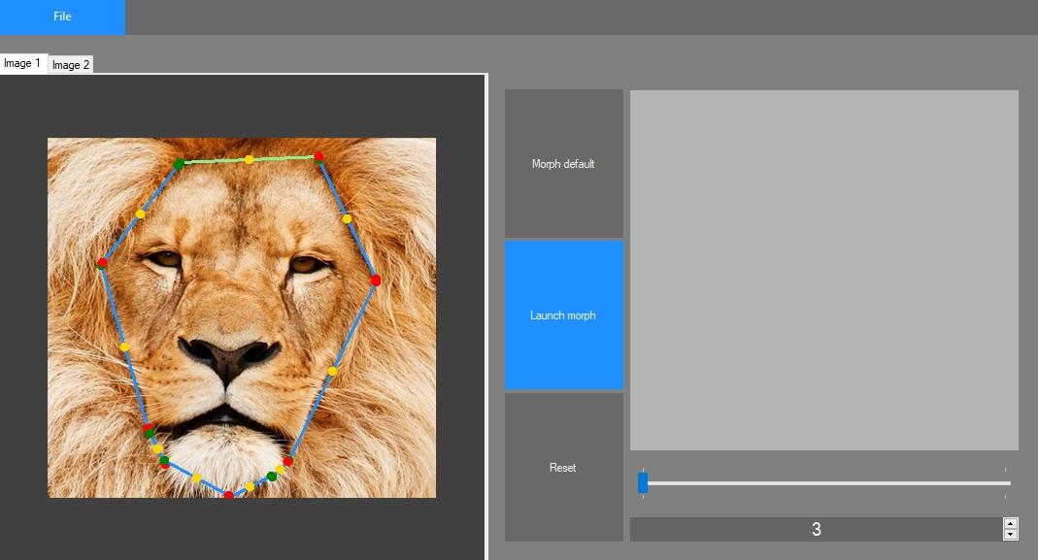Click the blue morph slider thumb
This screenshot has height=560, width=1038.
click(x=643, y=482)
